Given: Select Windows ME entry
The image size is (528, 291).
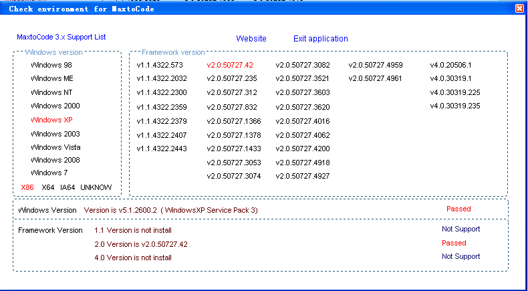Looking at the screenshot, I should [x=52, y=78].
